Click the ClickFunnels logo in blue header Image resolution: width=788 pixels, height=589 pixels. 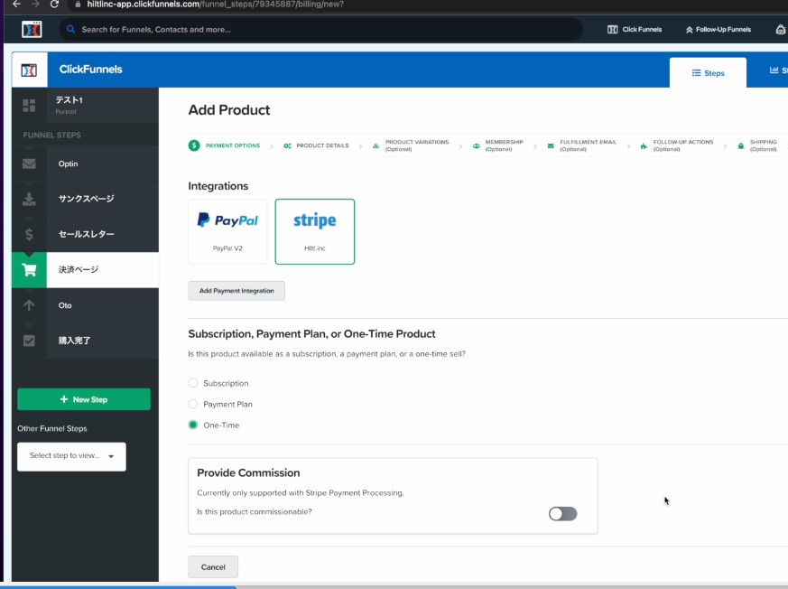pos(29,70)
